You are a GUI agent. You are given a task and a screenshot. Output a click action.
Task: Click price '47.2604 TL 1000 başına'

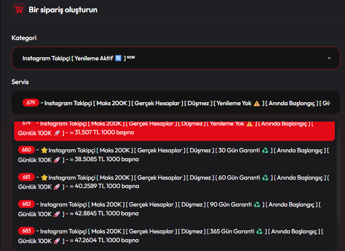coord(107,240)
